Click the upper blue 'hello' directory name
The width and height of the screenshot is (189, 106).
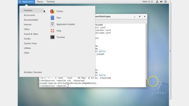tap(102, 52)
